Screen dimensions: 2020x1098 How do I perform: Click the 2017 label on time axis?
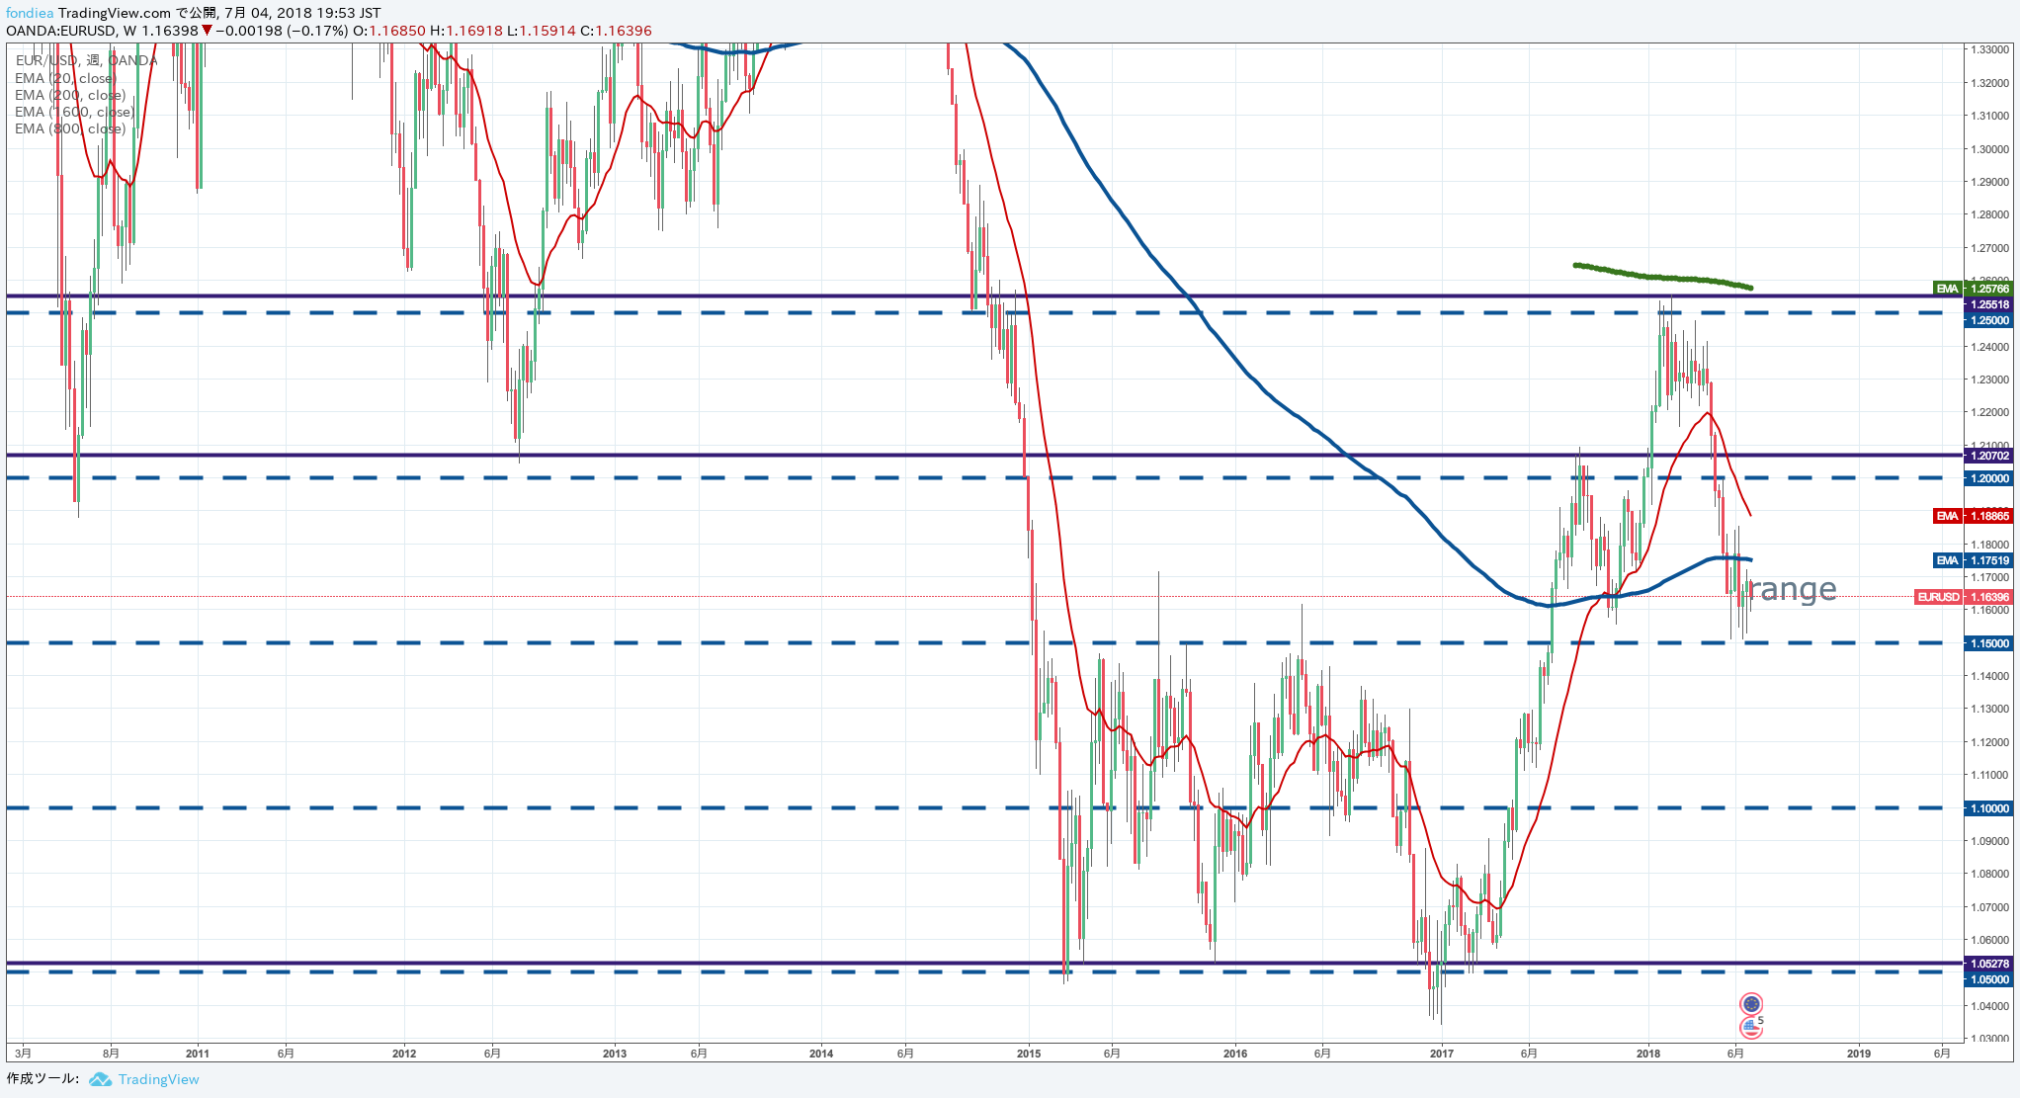coord(1442,1054)
